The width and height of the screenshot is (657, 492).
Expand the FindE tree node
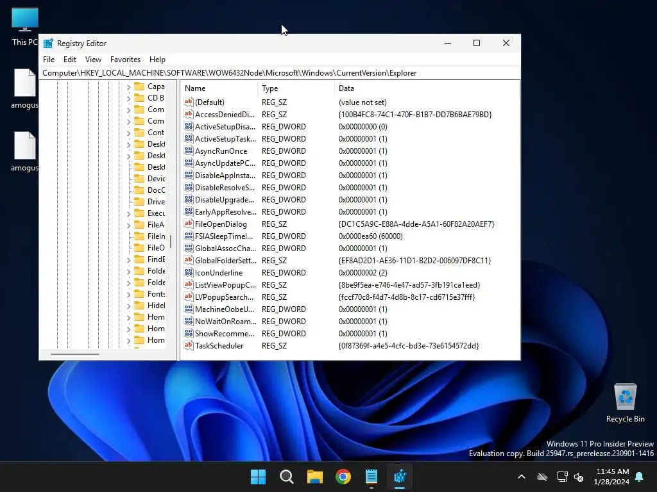(128, 260)
